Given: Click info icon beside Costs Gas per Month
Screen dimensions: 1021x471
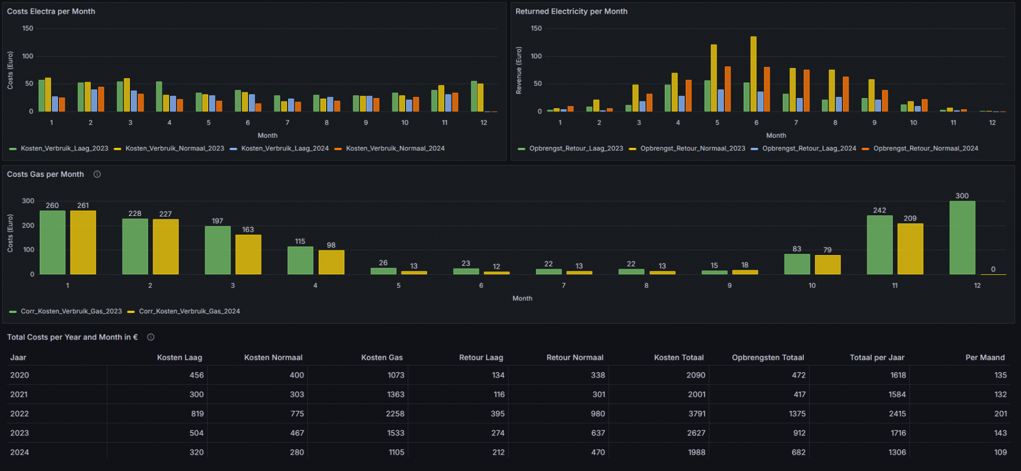Looking at the screenshot, I should click(x=97, y=175).
